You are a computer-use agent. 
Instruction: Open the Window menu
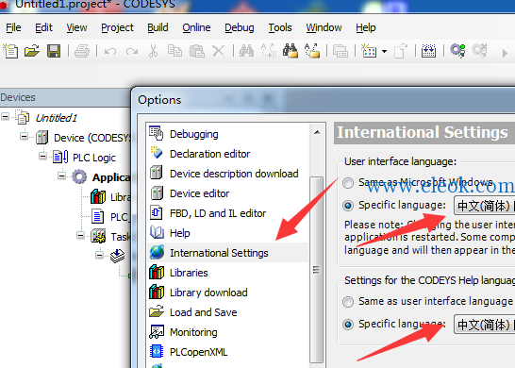point(324,27)
